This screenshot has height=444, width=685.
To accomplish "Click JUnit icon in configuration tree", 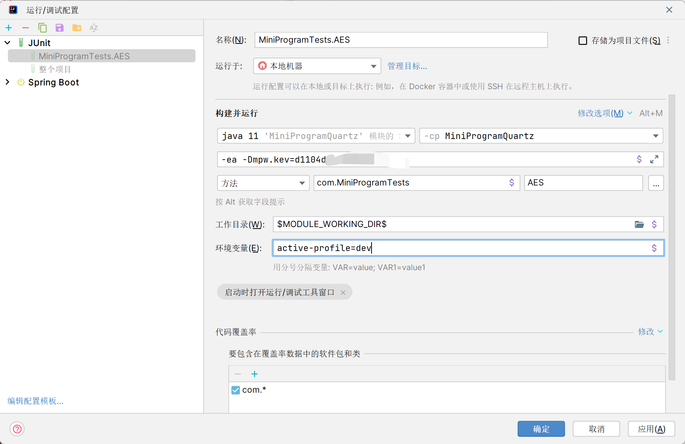I will tap(21, 43).
